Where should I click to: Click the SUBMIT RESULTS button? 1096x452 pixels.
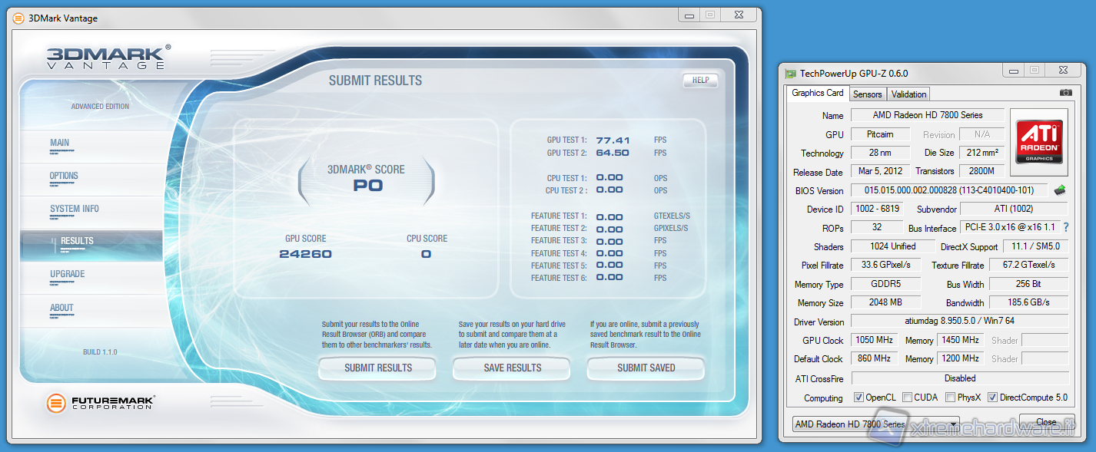coord(377,368)
